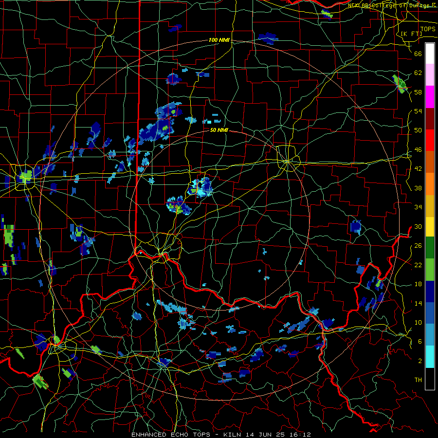Image resolution: width=438 pixels, height=438 pixels.
Task: Click the '14' legend value
Action: pyautogui.click(x=418, y=303)
